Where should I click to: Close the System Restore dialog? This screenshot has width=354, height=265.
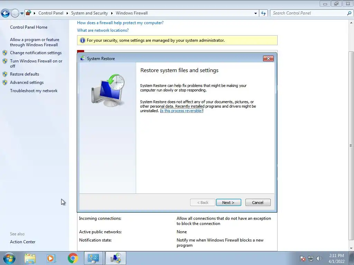[x=268, y=59]
